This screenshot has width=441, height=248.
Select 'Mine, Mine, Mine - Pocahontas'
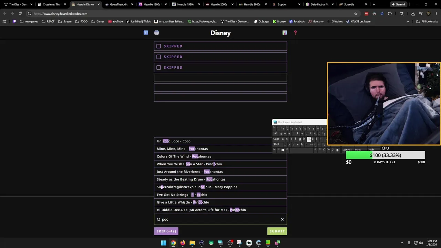coord(220,149)
